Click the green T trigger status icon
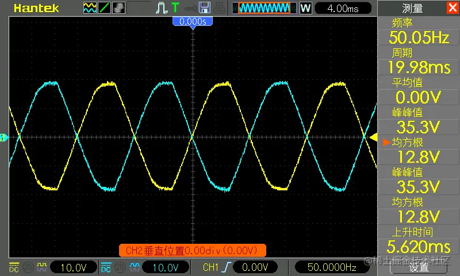The image size is (460, 276). 175,8
